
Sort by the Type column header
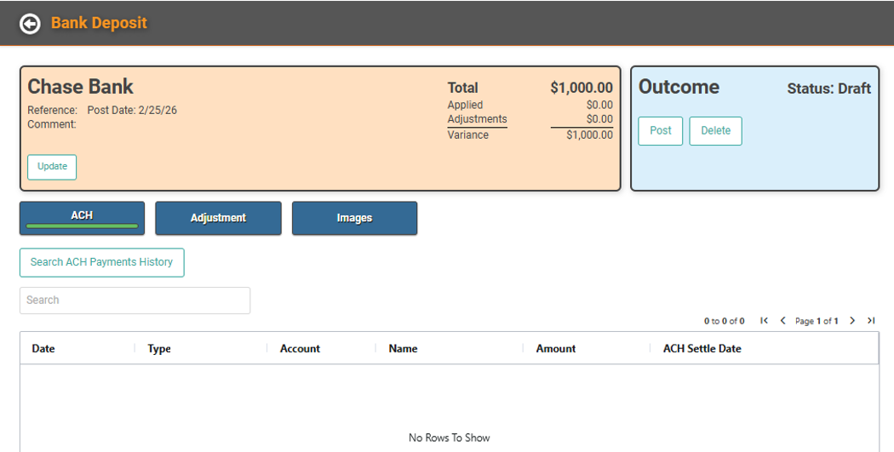[x=159, y=348]
